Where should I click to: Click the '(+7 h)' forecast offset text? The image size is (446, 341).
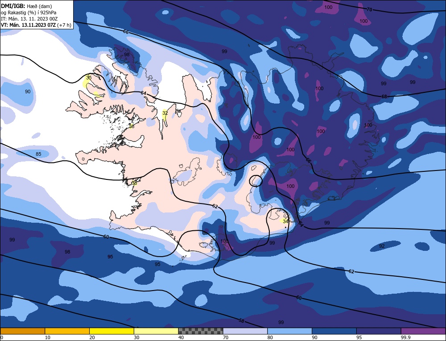(x=64, y=25)
